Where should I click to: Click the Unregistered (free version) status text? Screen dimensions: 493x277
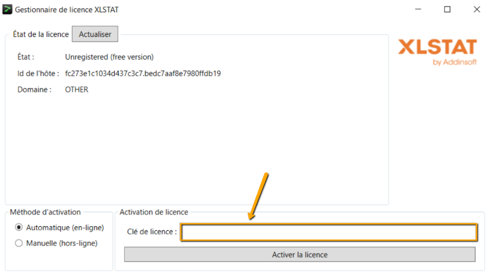pyautogui.click(x=109, y=57)
